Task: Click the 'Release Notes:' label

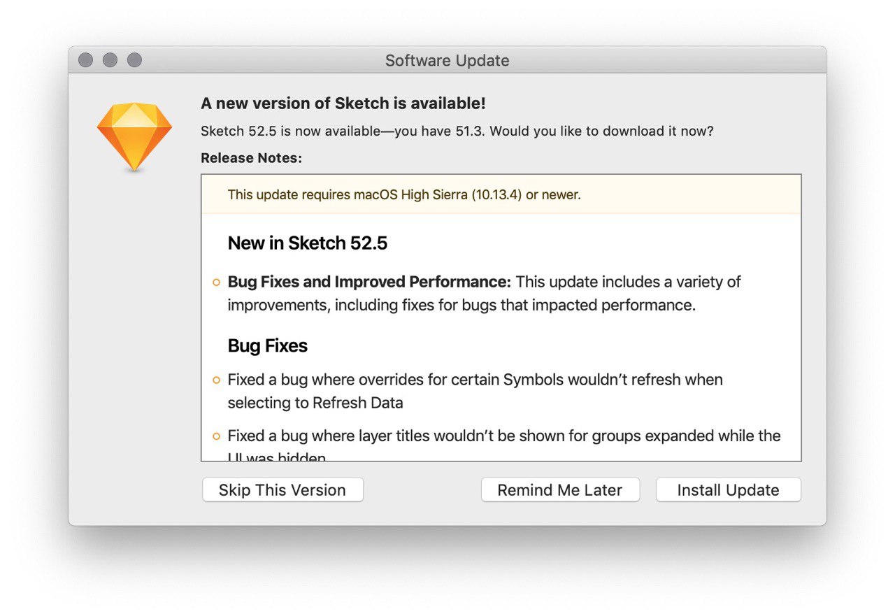Action: pos(251,158)
